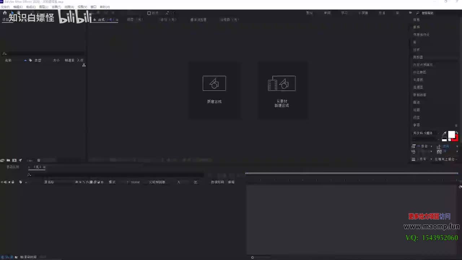Click the white fill color swatch

point(451,134)
